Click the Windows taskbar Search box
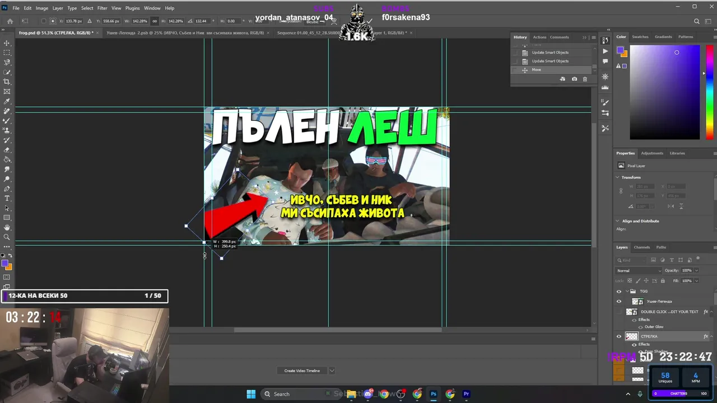The width and height of the screenshot is (717, 403). (300, 394)
